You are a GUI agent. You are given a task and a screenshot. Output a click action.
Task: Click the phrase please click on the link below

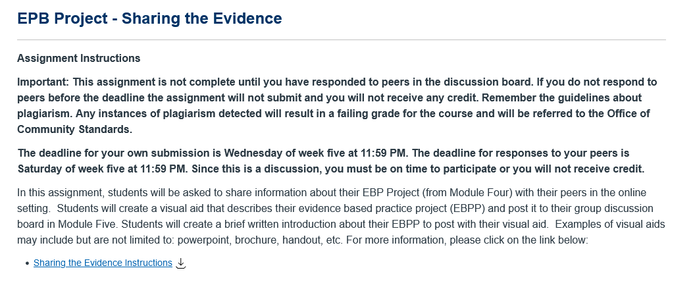pos(519,240)
